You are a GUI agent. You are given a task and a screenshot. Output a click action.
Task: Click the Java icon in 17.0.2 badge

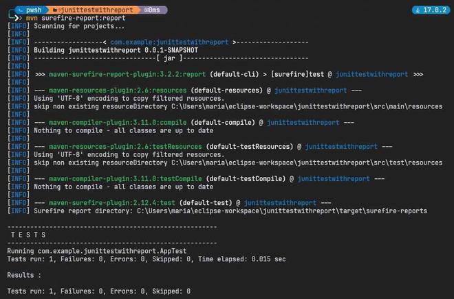point(418,10)
